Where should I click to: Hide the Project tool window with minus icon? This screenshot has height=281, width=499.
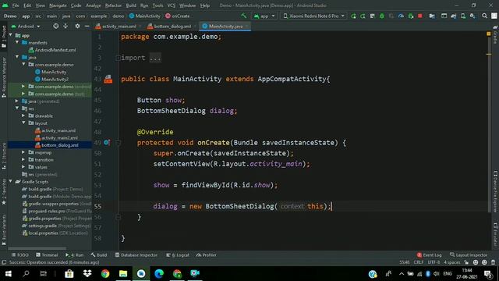point(87,26)
